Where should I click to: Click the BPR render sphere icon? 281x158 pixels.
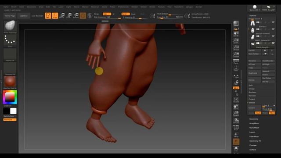(236, 23)
